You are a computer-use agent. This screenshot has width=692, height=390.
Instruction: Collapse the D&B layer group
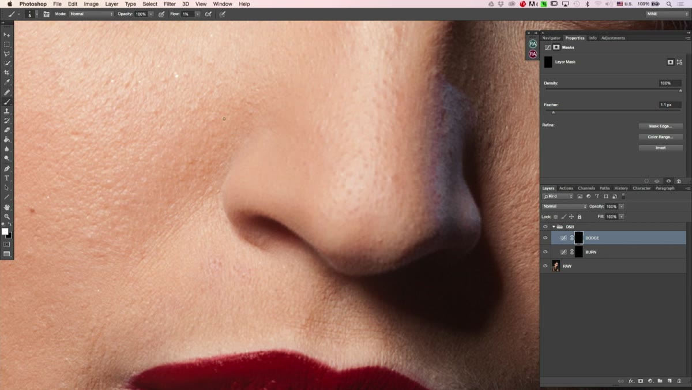coord(554,227)
